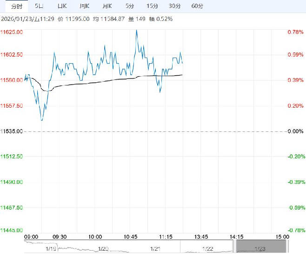Image resolution: width=306 pixels, height=254 pixels.
Task: Click the latest endpoint of the blue price line
Action: 182,63
